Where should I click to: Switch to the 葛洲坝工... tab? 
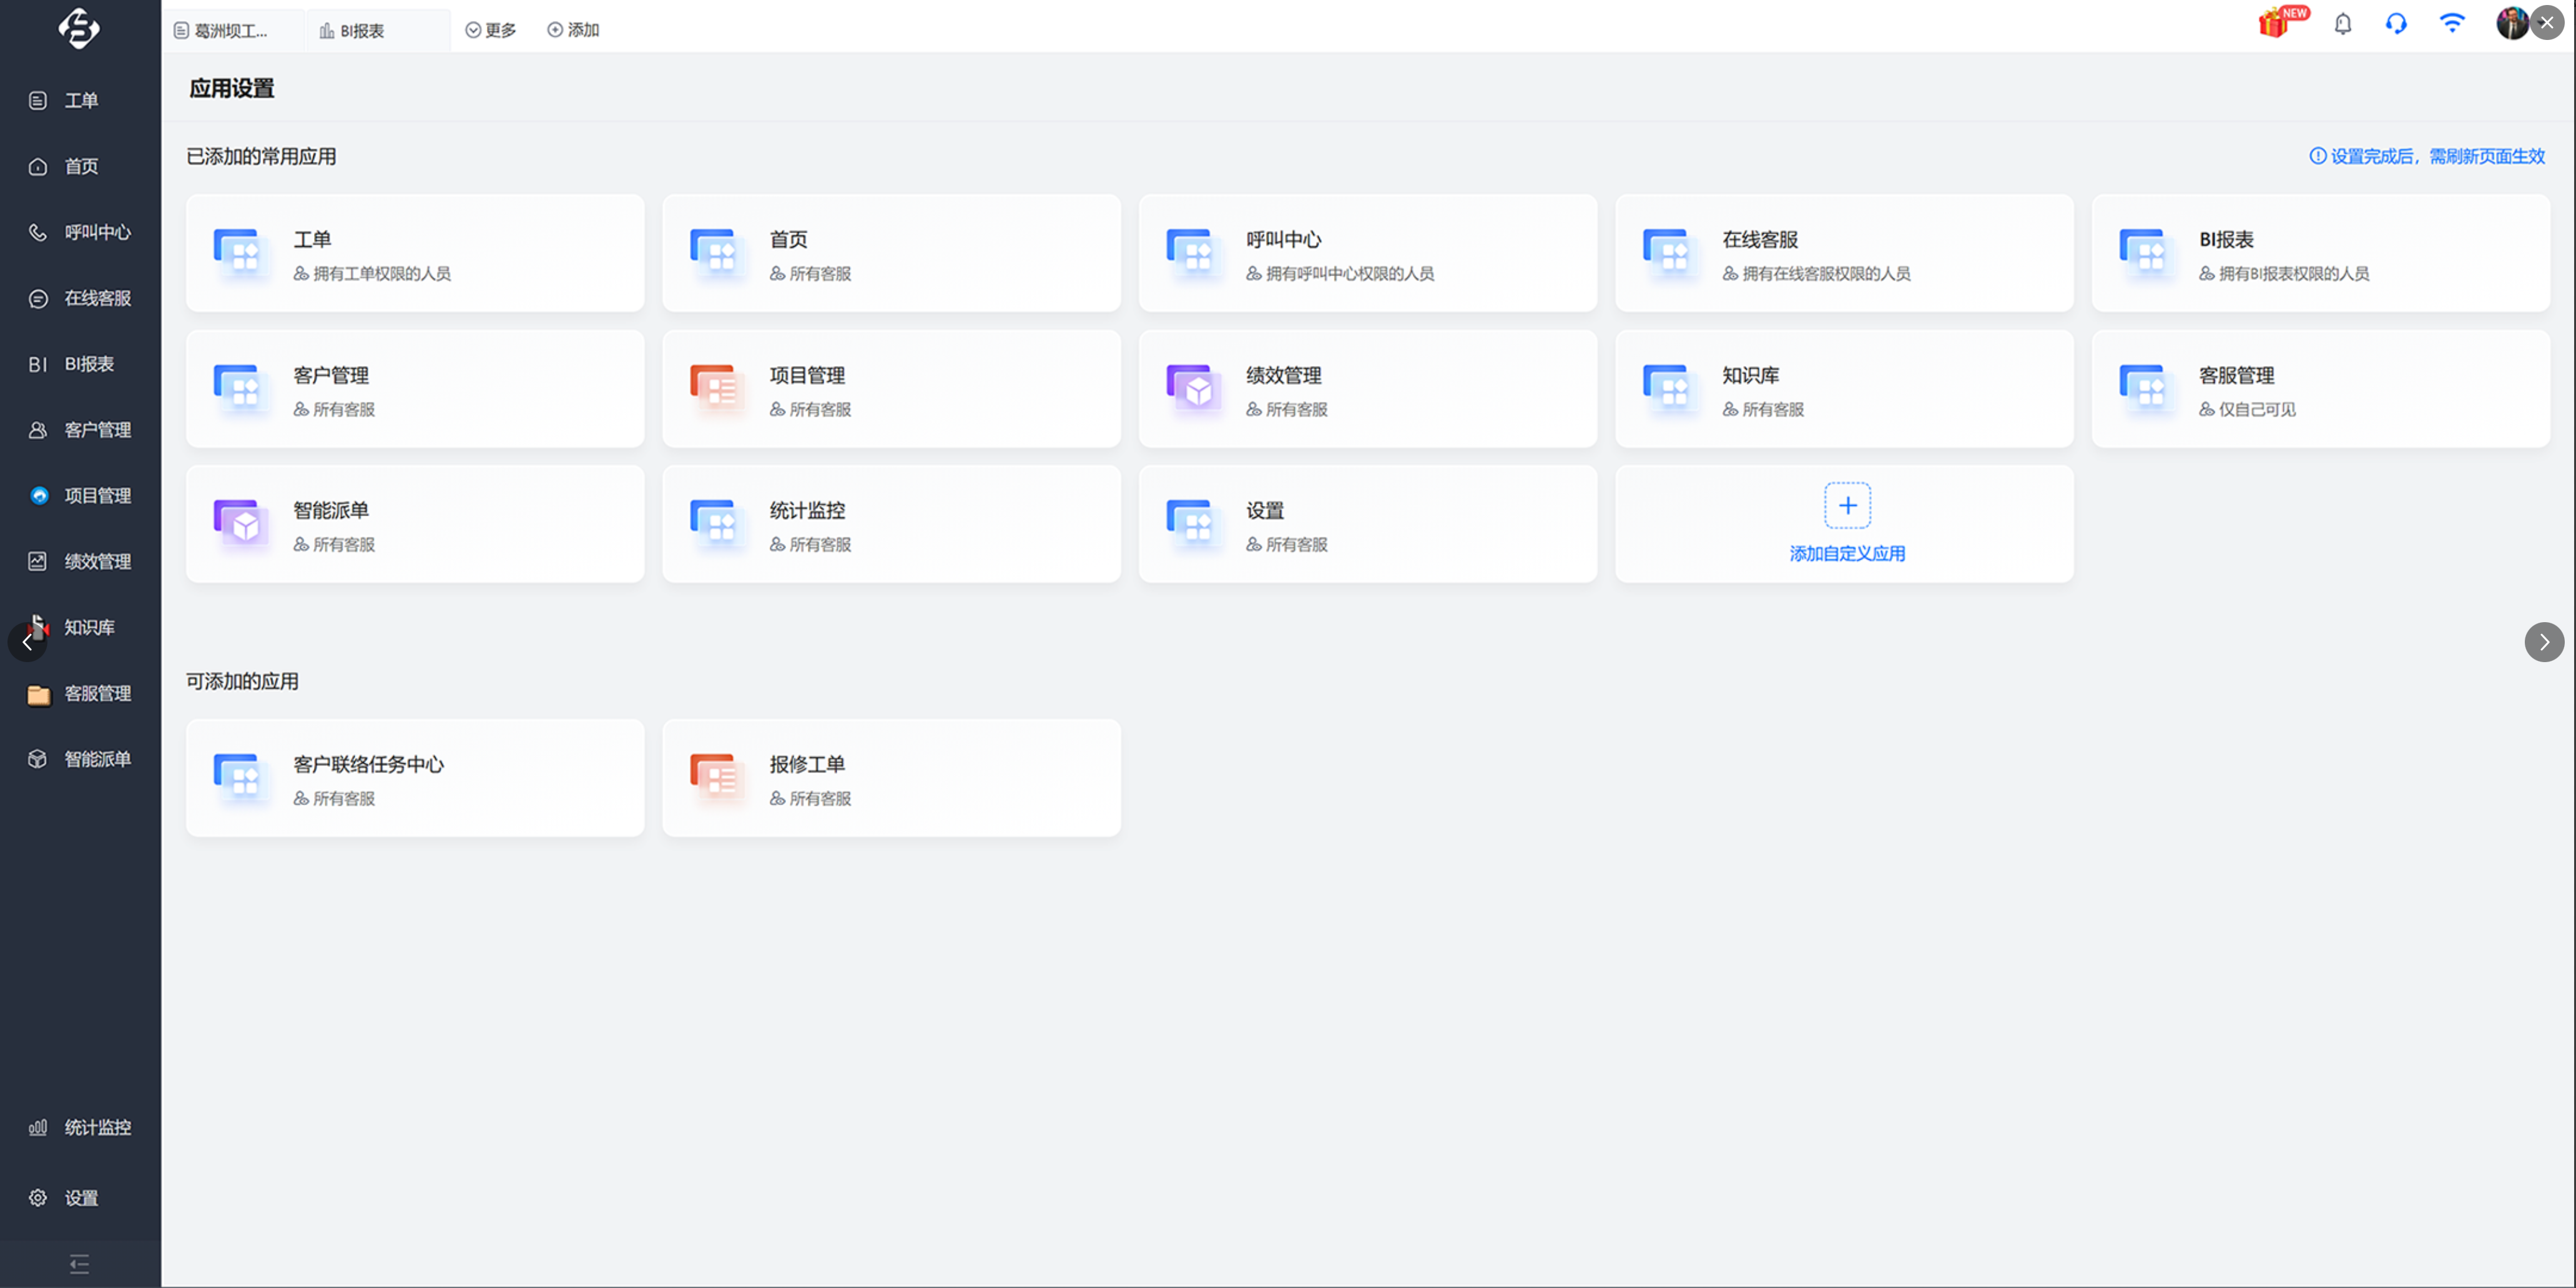(233, 31)
